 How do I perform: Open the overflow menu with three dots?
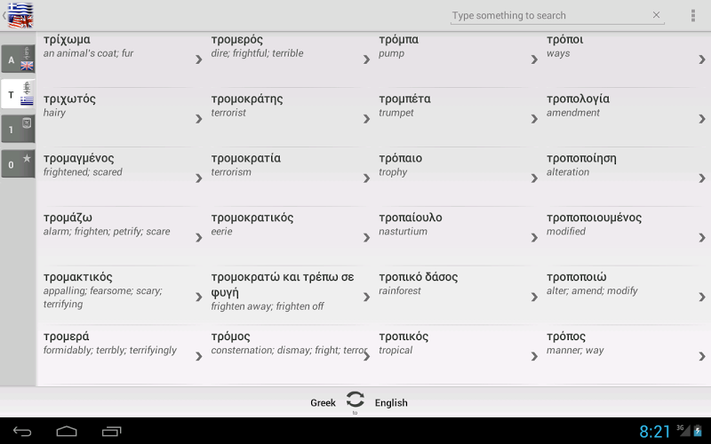tap(693, 15)
